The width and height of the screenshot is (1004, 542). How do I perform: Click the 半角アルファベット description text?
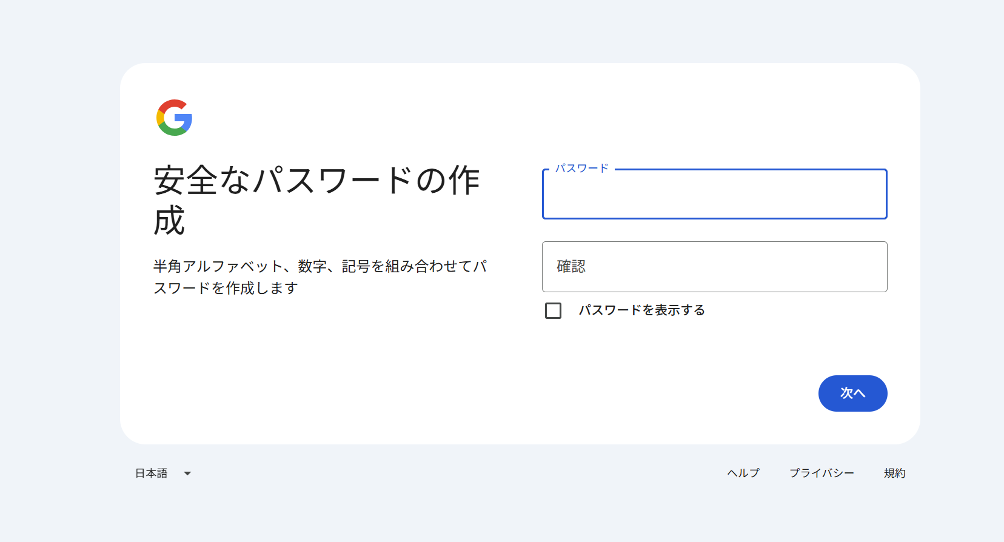tap(320, 277)
